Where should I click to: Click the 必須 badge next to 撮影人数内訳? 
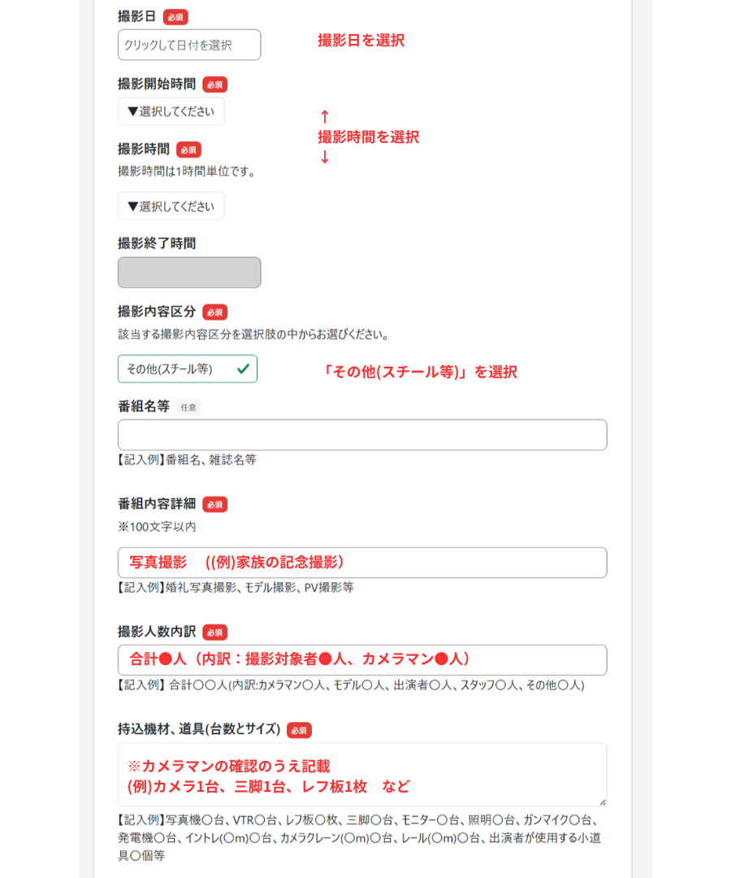tap(215, 632)
